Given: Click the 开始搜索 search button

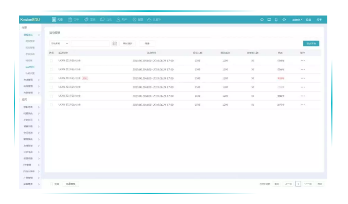Looking at the screenshot, I should tap(127, 43).
